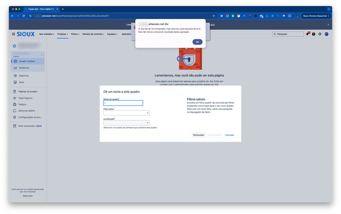Open the Jira app switcher grid
The height and width of the screenshot is (214, 341).
14,34
